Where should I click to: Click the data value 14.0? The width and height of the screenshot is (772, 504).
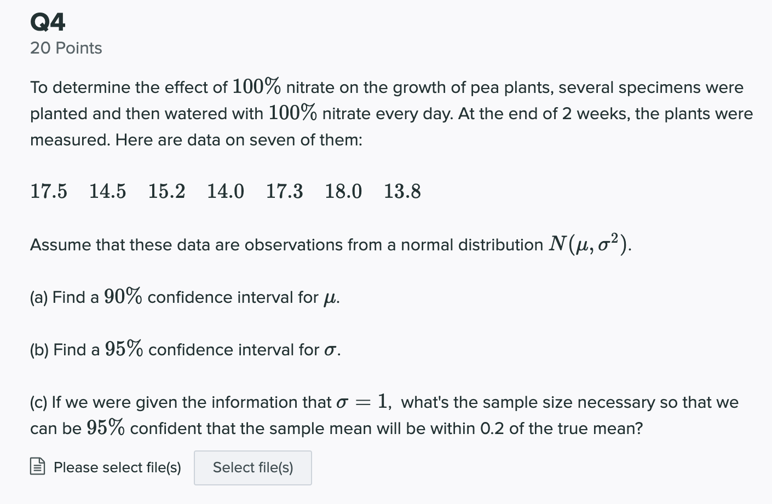pos(226,191)
